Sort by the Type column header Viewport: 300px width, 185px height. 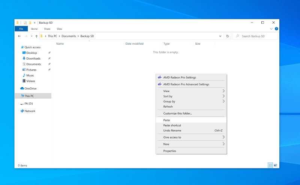166,44
